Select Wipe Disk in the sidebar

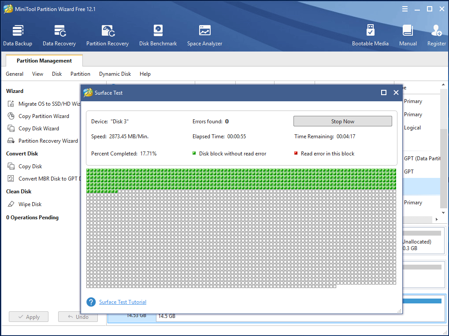[x=30, y=204]
